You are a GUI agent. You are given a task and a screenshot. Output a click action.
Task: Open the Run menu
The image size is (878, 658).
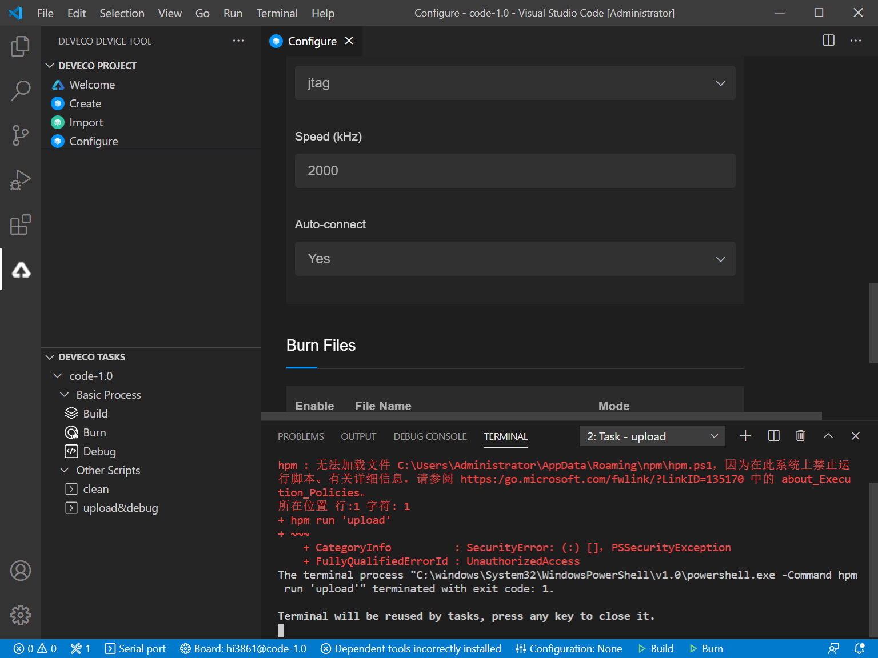[x=233, y=13]
